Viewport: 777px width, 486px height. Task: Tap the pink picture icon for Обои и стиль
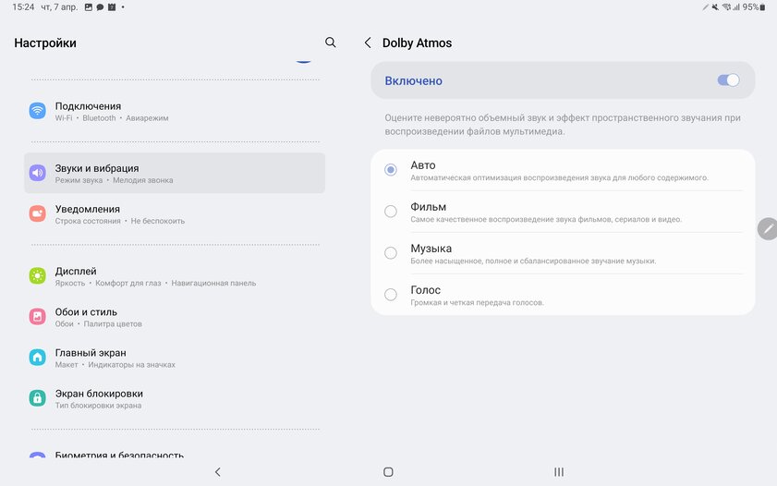point(38,316)
